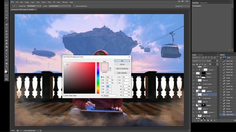236x132 pixels.
Task: Click Cancel in the Color Picker
Action: pos(122,65)
